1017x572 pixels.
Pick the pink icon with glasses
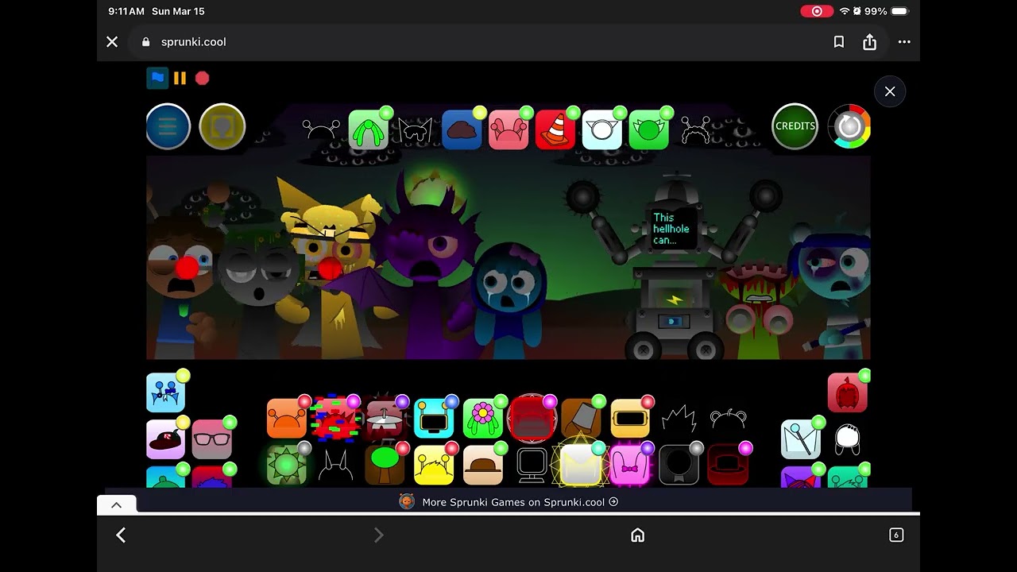[212, 439]
